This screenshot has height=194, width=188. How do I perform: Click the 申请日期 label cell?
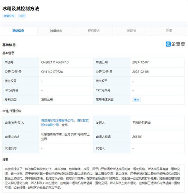coord(112,62)
